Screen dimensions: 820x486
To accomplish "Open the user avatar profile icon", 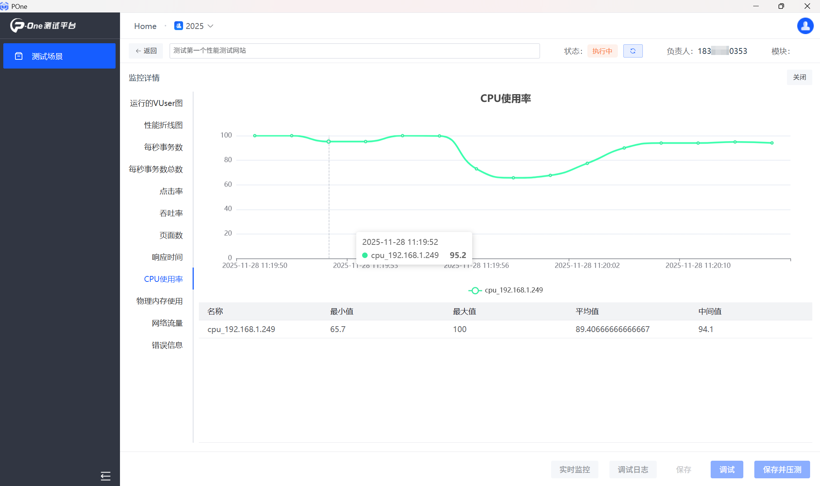I will click(x=805, y=26).
